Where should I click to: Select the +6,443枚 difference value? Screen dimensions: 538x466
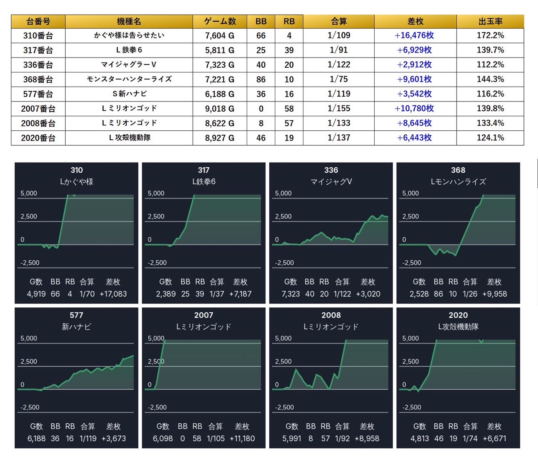click(414, 137)
